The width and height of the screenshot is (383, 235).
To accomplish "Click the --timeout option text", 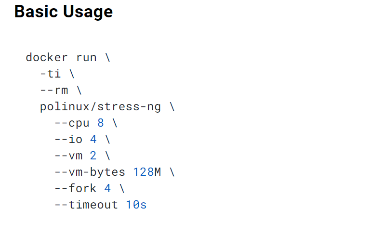I will click(86, 205).
